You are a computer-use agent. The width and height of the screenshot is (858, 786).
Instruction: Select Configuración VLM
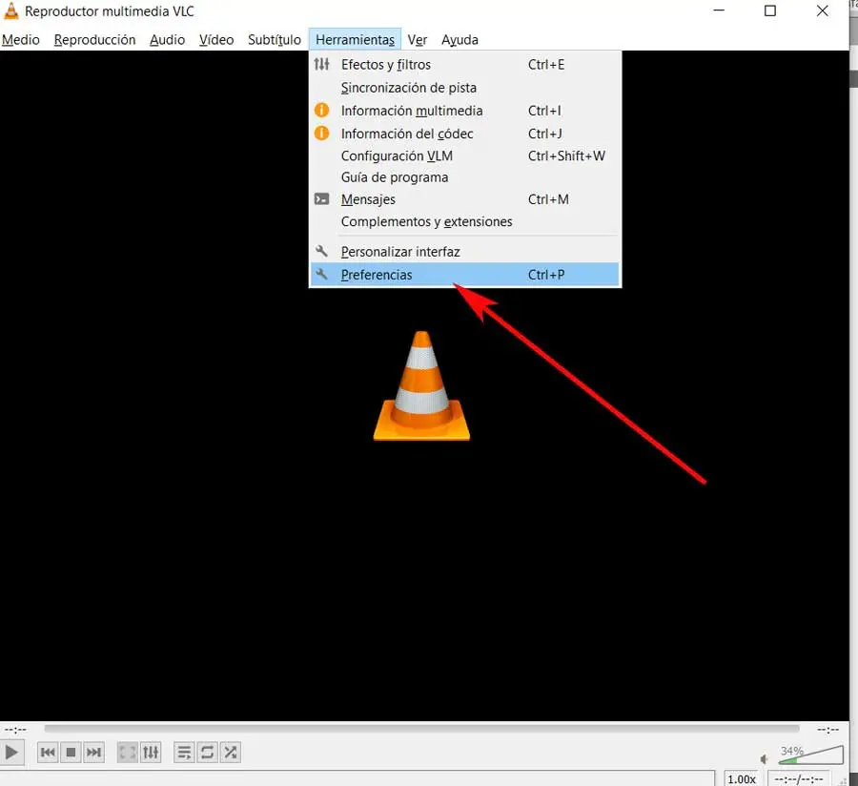pyautogui.click(x=465, y=156)
